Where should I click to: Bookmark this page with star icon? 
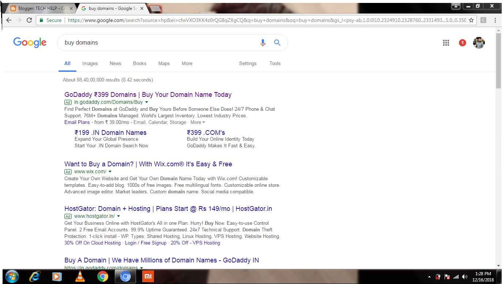(471, 20)
